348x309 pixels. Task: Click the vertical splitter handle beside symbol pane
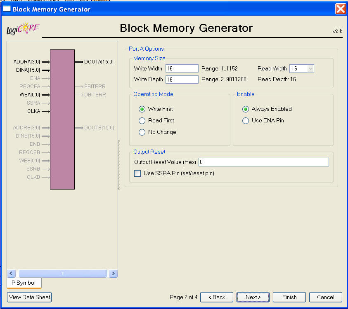(119, 164)
